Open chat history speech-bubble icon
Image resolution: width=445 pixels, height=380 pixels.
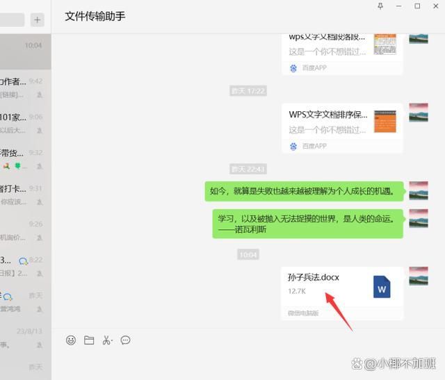125,340
